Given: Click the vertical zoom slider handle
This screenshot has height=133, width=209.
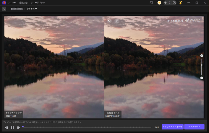Looking at the screenshot, I should 202,65.
